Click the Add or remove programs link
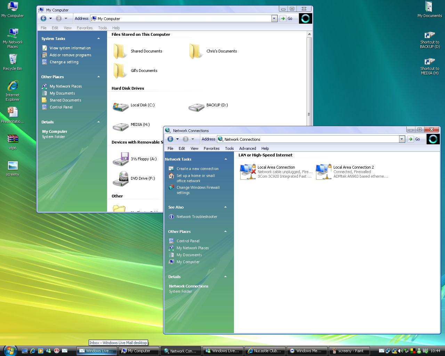The image size is (445, 356). pyautogui.click(x=70, y=55)
